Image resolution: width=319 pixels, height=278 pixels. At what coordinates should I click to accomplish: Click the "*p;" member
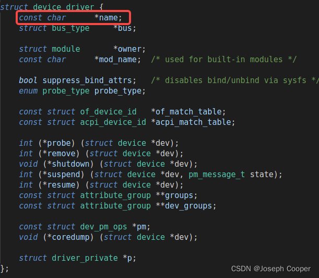tap(129, 258)
